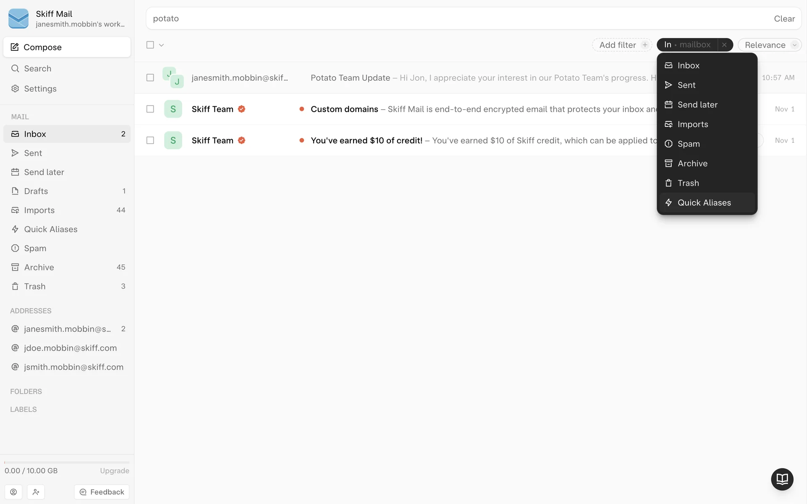Choose Archive in the mailbox filter menu
The width and height of the screenshot is (807, 504).
pyautogui.click(x=692, y=163)
